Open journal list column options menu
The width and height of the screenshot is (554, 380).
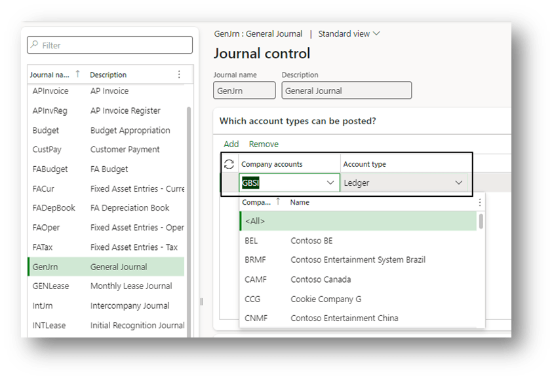[x=179, y=75]
